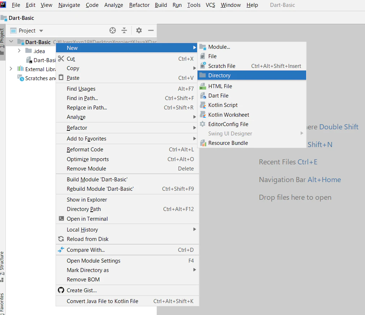Screen dimensions: 365x315
Task: Open the Help menu
Action: (252, 5)
